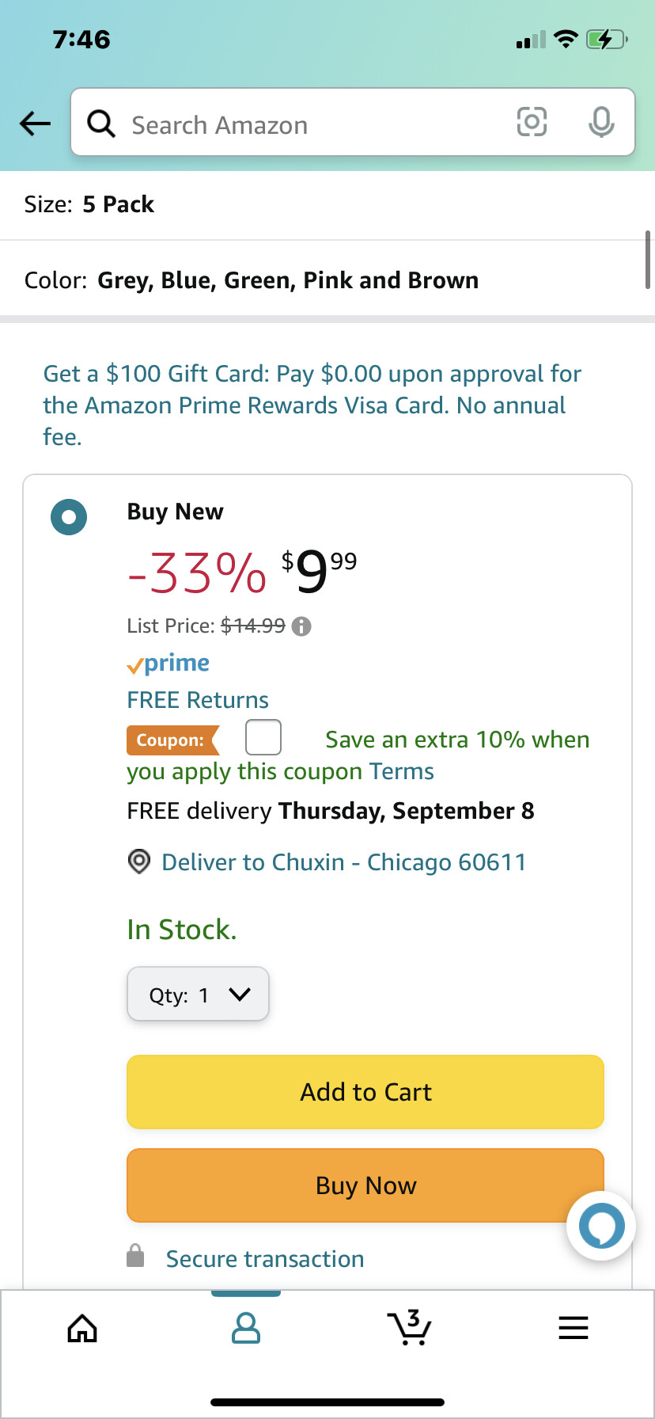Open the FREE Returns link
The image size is (655, 1419).
point(198,700)
